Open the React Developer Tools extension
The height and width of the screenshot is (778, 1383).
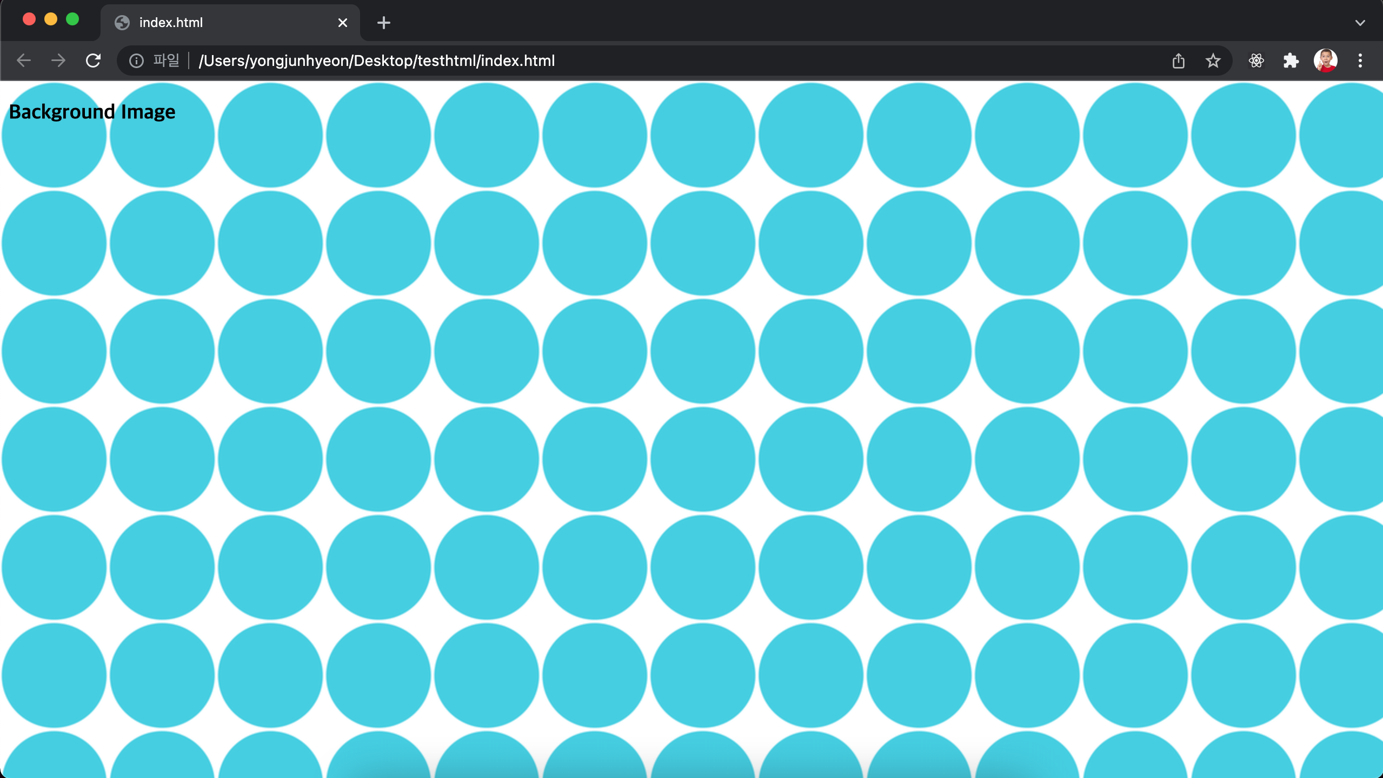(x=1256, y=61)
